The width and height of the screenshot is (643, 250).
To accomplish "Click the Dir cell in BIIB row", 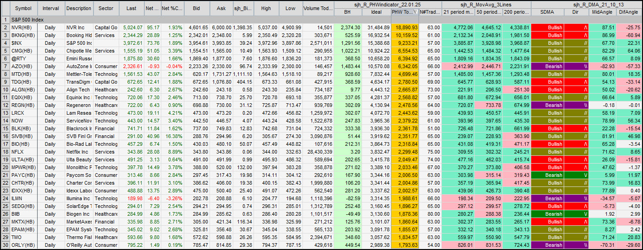I will click(x=577, y=214).
